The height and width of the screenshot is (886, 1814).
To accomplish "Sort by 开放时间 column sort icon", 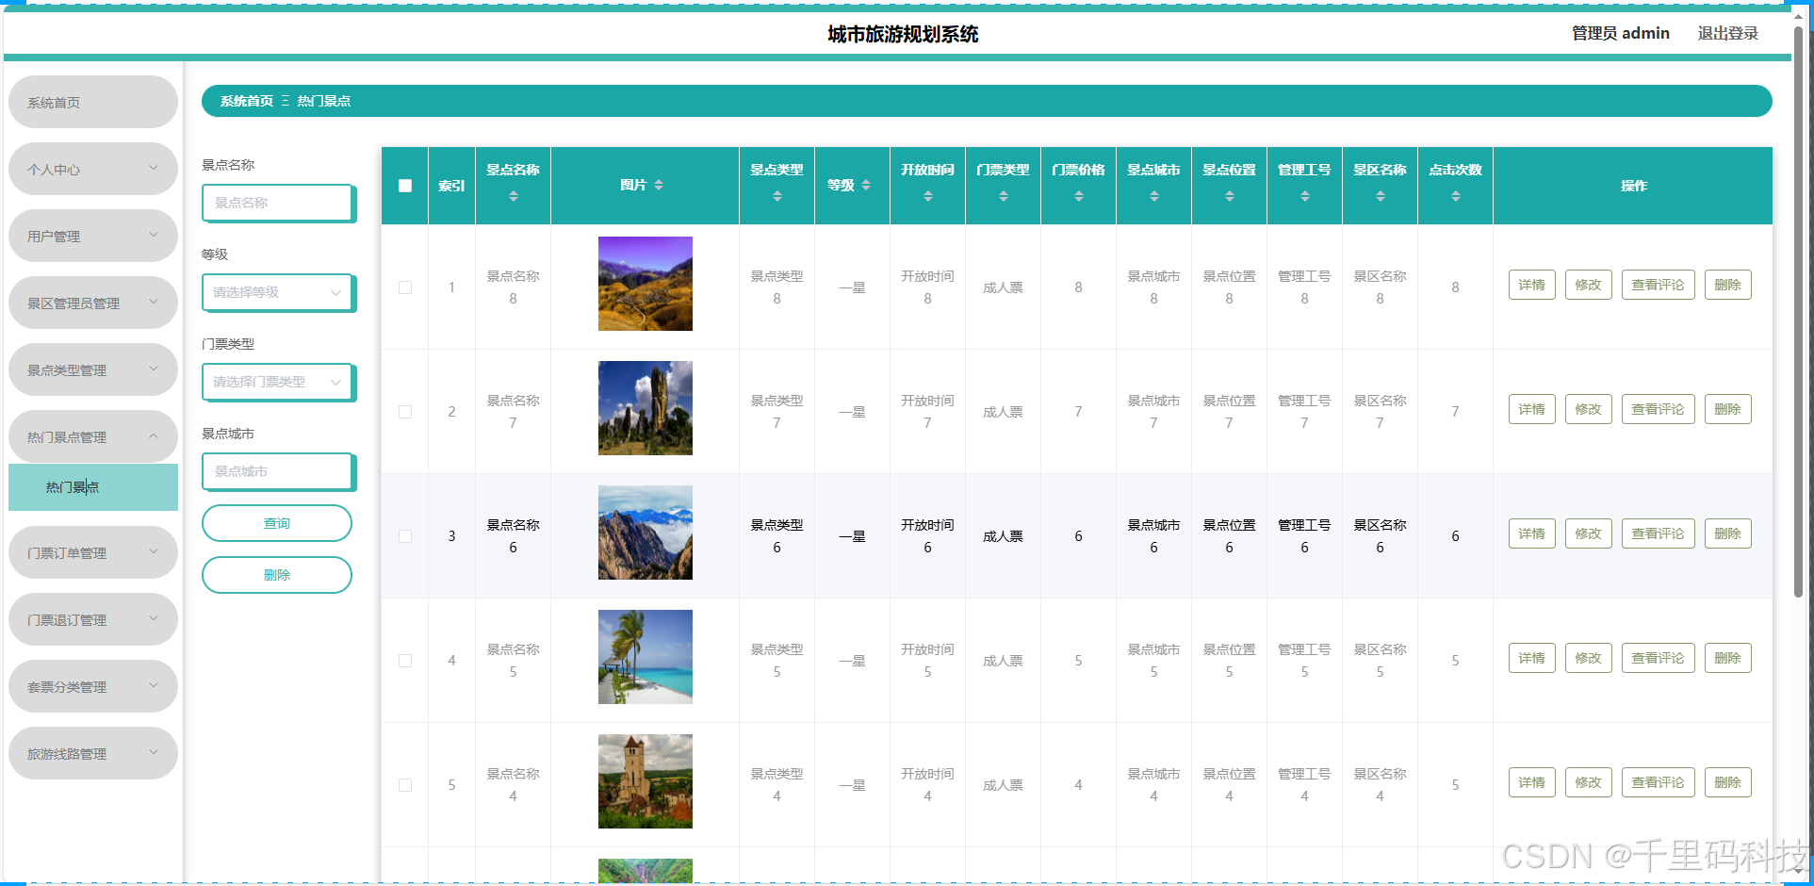I will (x=928, y=196).
